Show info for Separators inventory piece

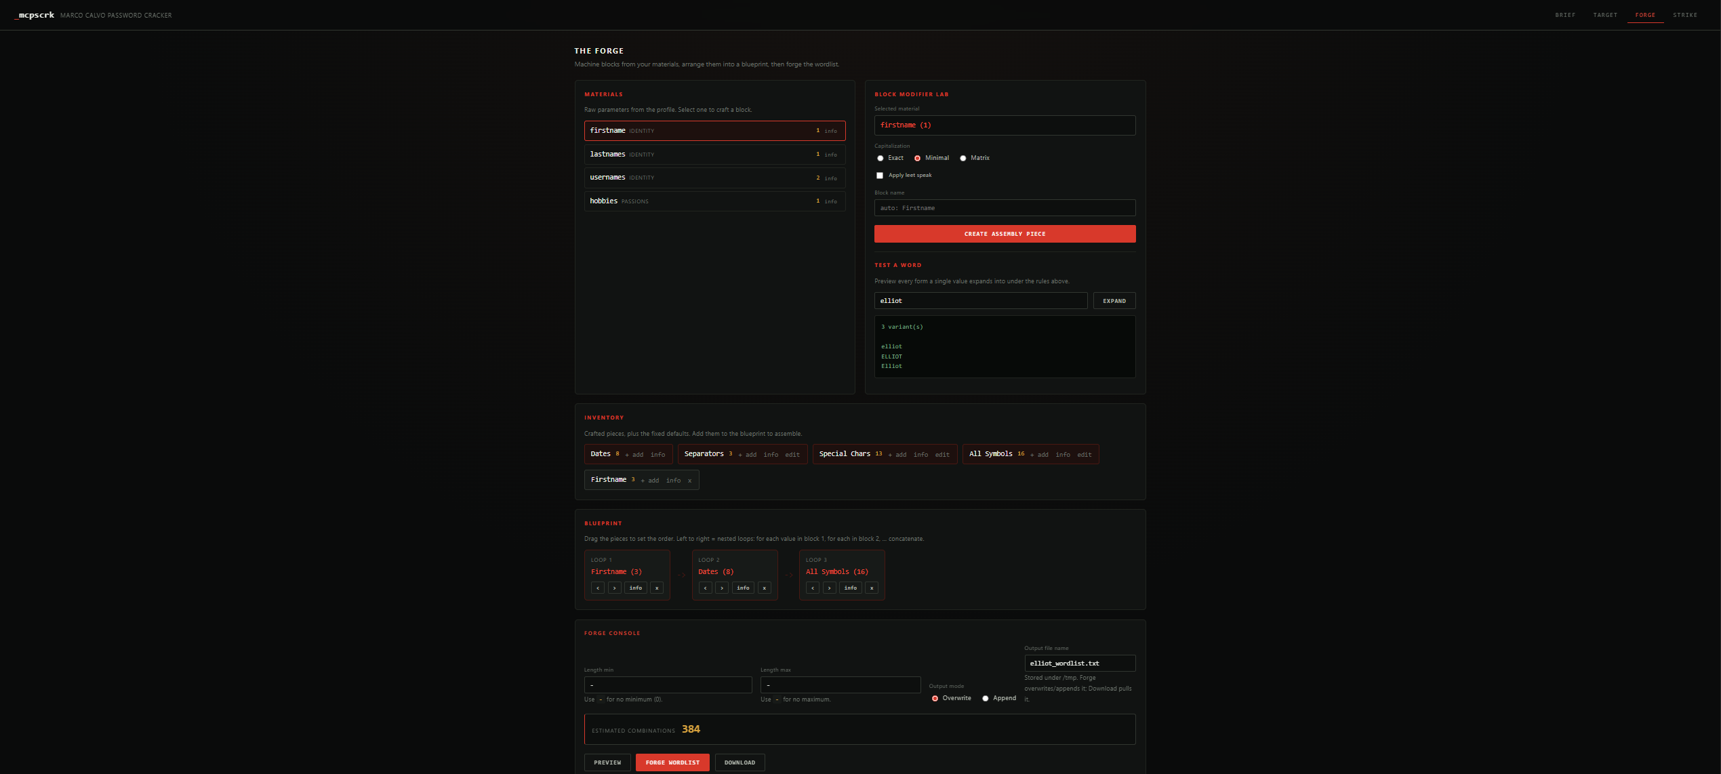[x=771, y=455]
